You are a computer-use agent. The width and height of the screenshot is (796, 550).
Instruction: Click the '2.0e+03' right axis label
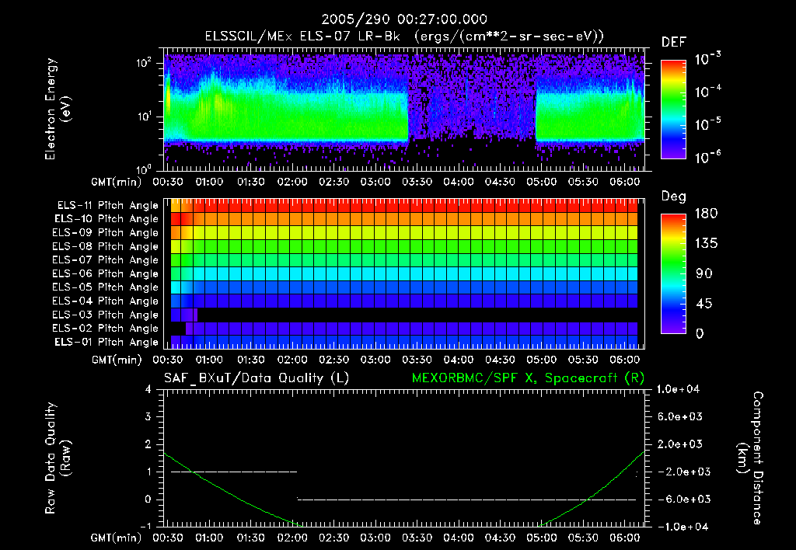tap(680, 444)
